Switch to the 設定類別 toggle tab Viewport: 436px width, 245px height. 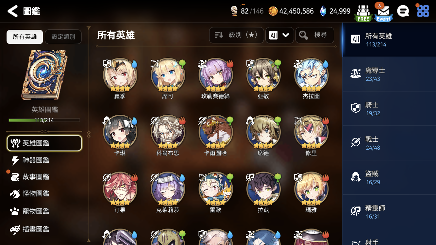pyautogui.click(x=63, y=37)
